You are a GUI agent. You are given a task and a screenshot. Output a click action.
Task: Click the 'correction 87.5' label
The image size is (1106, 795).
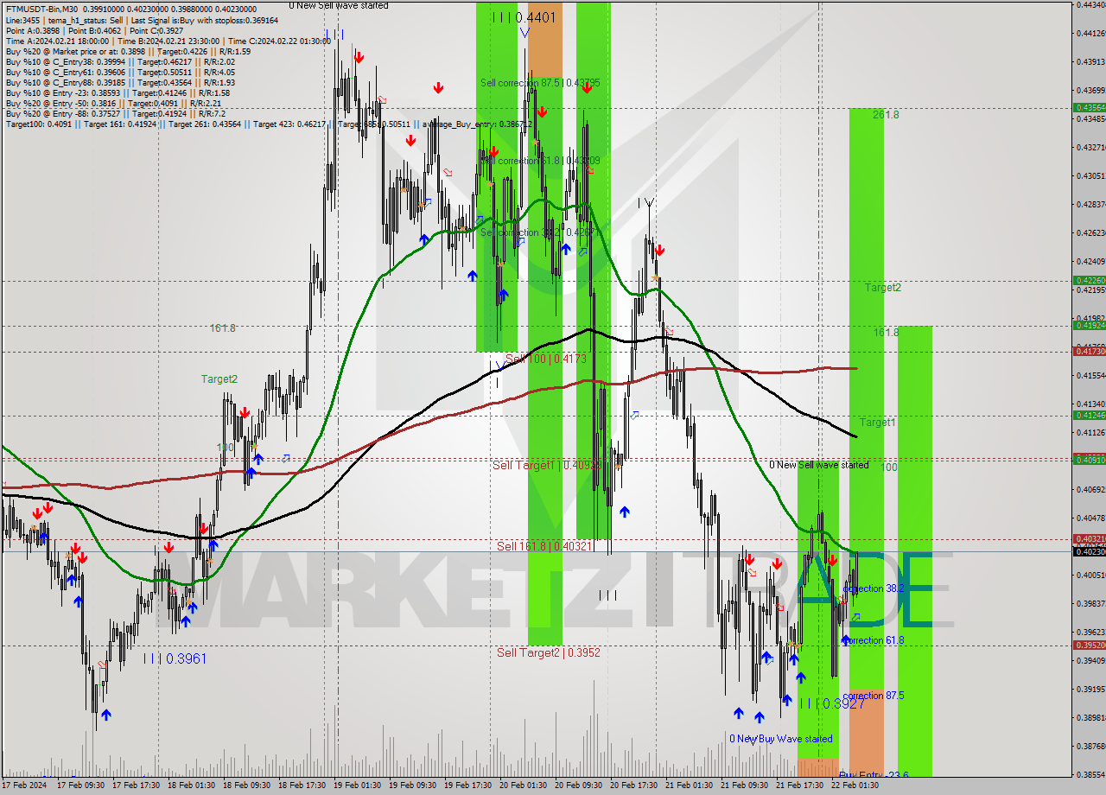pyautogui.click(x=874, y=696)
